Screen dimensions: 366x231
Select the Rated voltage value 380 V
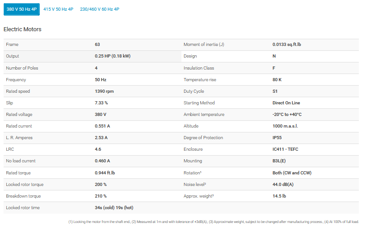pyautogui.click(x=101, y=115)
